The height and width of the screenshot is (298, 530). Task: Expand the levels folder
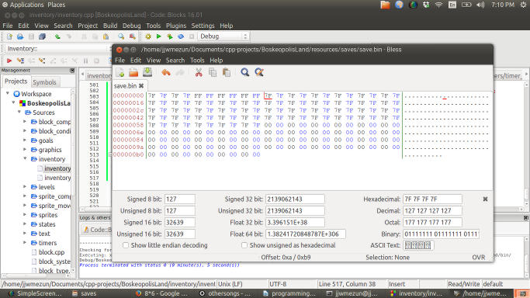(25, 186)
